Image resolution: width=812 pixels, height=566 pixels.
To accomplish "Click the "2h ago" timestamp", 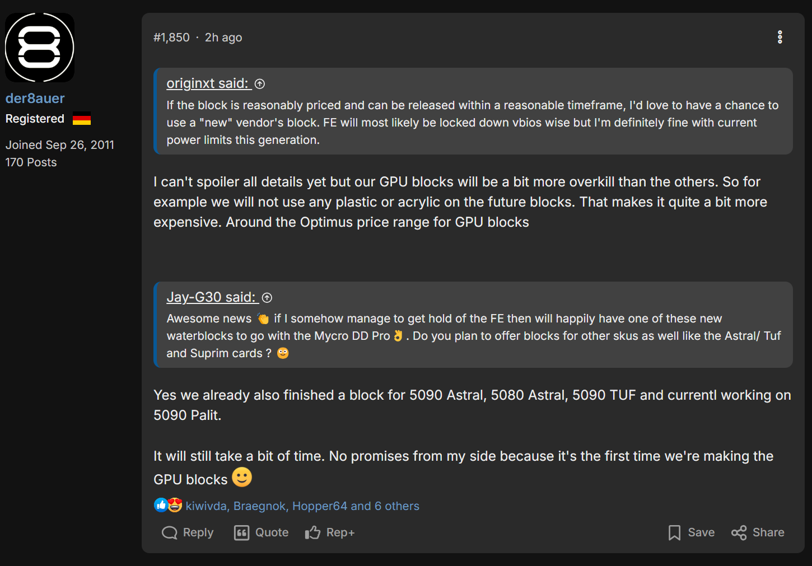I will point(223,38).
